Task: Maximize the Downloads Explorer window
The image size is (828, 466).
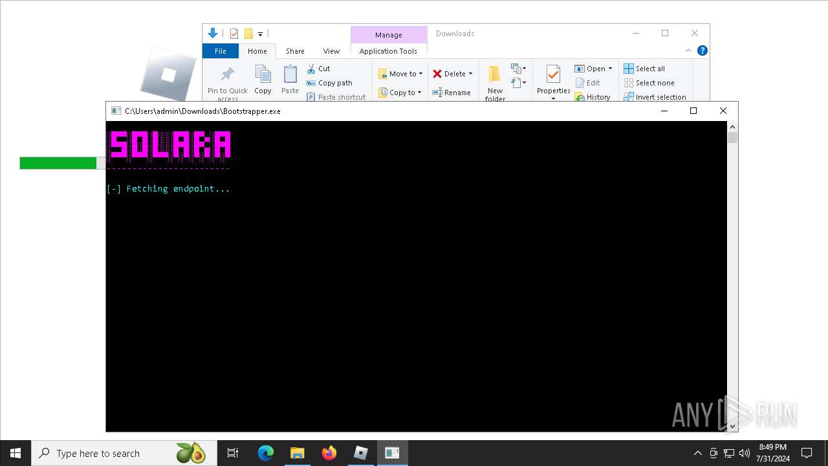Action: pyautogui.click(x=665, y=33)
